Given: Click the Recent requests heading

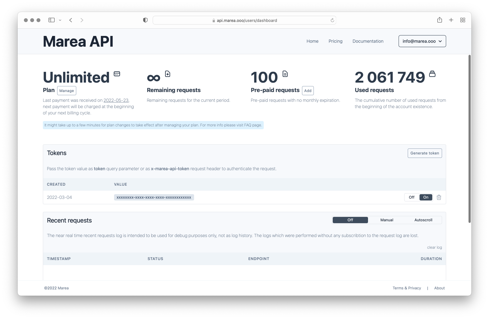Looking at the screenshot, I should [x=69, y=221].
